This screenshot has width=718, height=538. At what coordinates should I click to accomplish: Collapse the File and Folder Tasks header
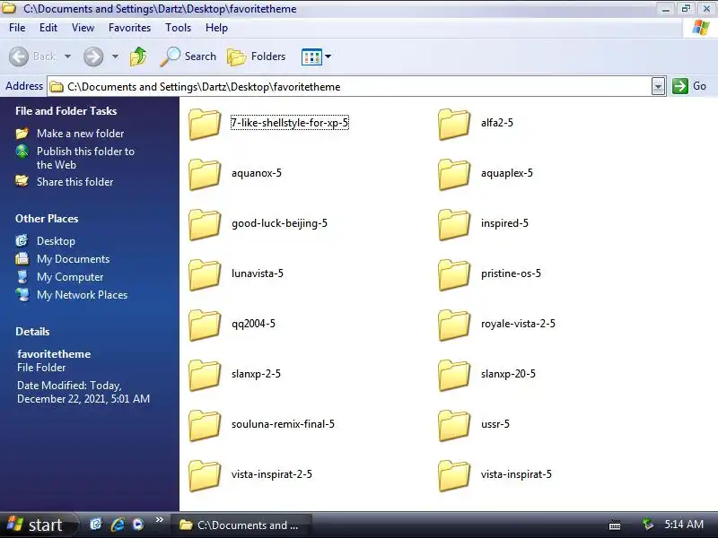click(x=66, y=111)
